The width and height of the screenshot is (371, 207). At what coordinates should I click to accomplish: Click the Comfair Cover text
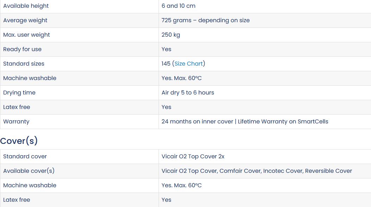pyautogui.click(x=240, y=171)
